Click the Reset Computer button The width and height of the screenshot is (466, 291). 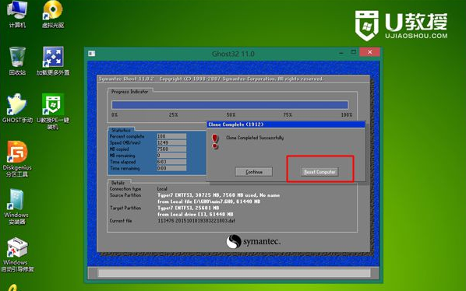319,172
